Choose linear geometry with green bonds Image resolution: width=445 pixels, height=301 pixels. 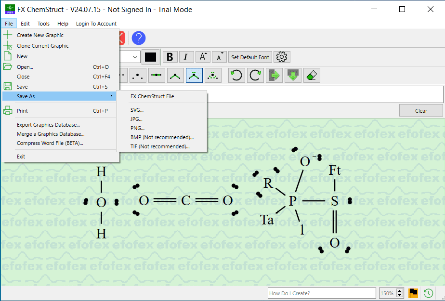pos(157,76)
